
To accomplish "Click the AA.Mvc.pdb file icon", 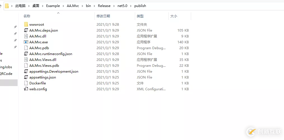I will [x=26, y=48].
